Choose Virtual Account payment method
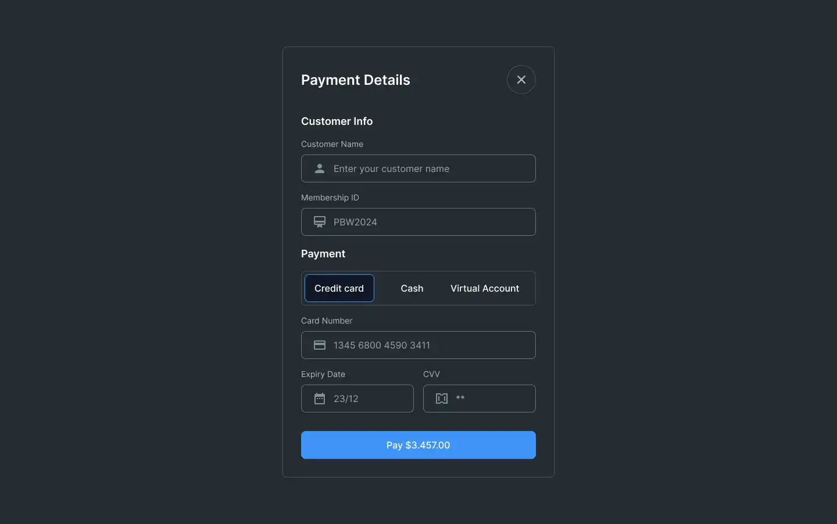837x524 pixels. 485,288
